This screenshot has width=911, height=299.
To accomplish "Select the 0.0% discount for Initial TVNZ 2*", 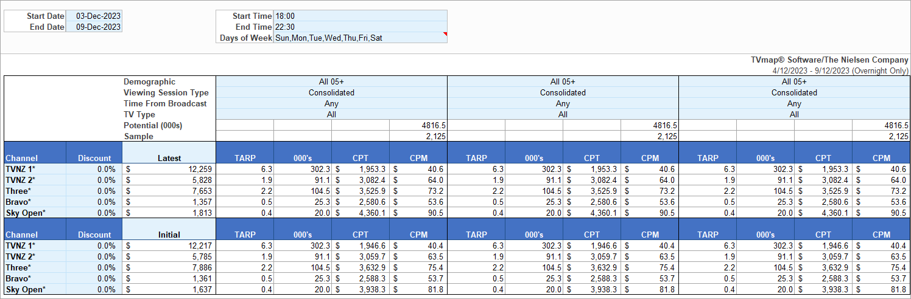I will 94,256.
